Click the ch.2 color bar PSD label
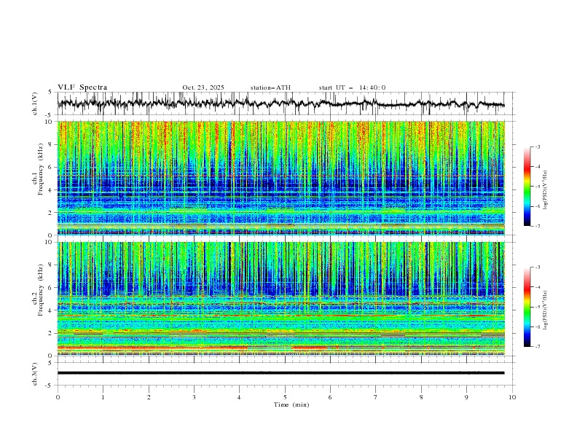 tap(545, 310)
